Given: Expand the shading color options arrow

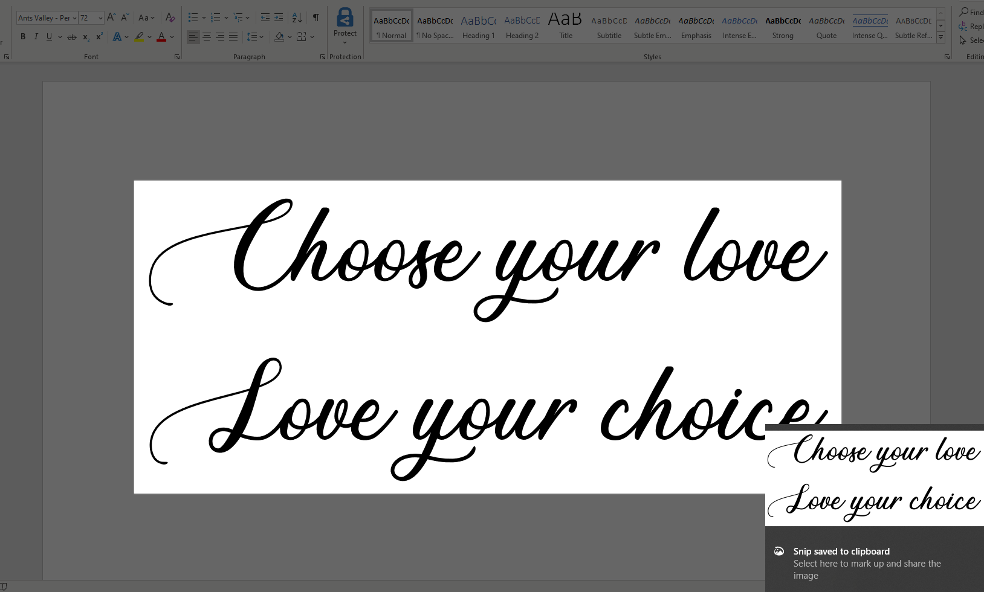Looking at the screenshot, I should click(x=290, y=37).
